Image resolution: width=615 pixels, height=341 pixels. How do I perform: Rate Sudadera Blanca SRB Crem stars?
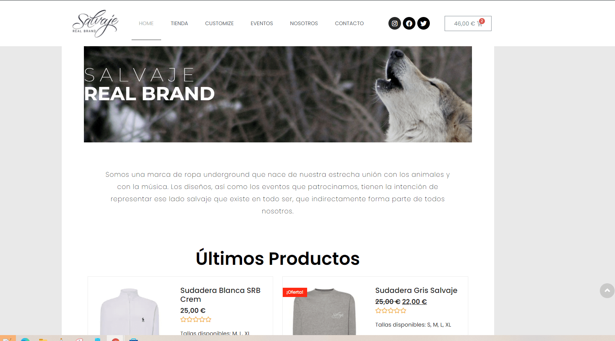coord(196,320)
